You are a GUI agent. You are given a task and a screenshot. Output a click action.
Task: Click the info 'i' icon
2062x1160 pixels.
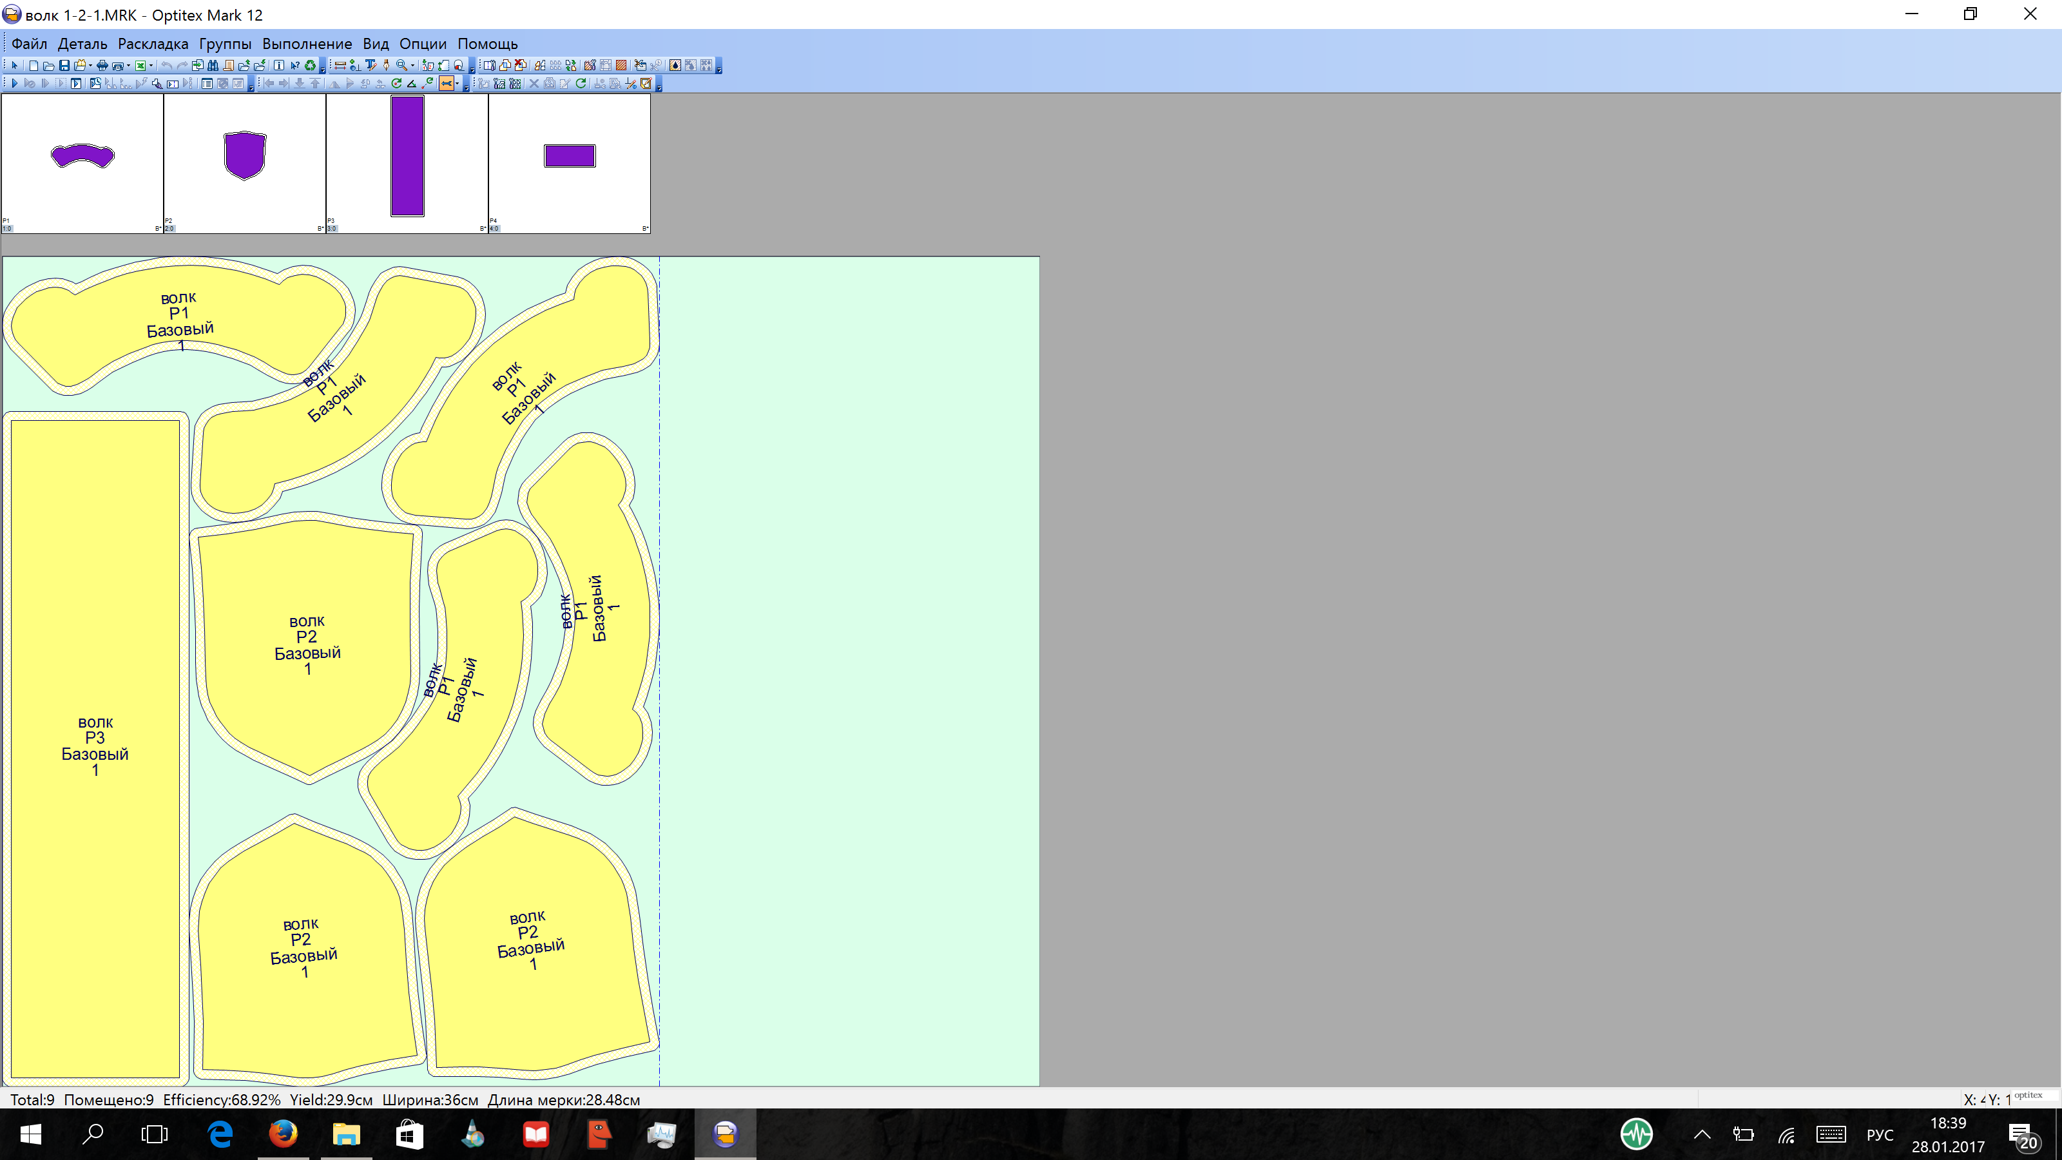pos(278,66)
